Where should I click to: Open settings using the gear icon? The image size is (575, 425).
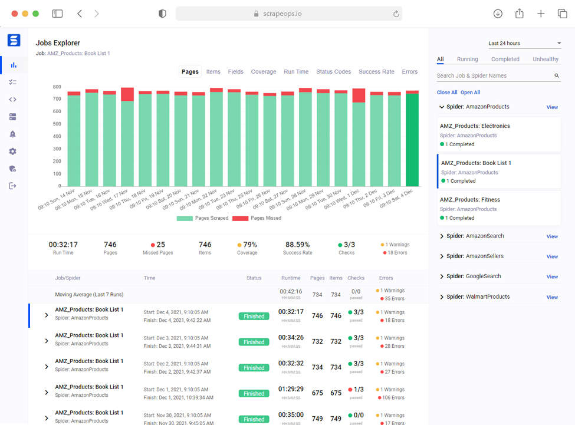[14, 151]
